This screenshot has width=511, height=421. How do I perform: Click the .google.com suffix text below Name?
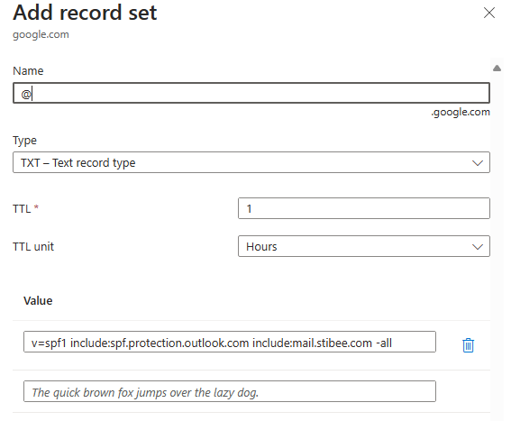pos(461,112)
